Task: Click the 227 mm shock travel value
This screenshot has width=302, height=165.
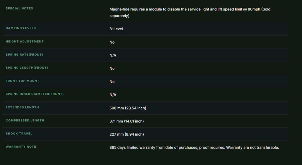Action: click(127, 134)
